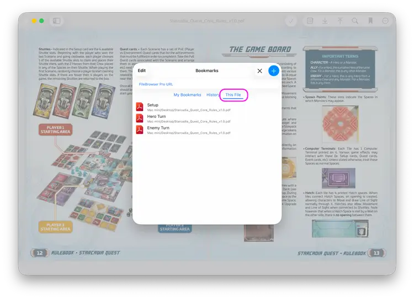Click the PDF icon beside Enemy Turn

(x=140, y=130)
